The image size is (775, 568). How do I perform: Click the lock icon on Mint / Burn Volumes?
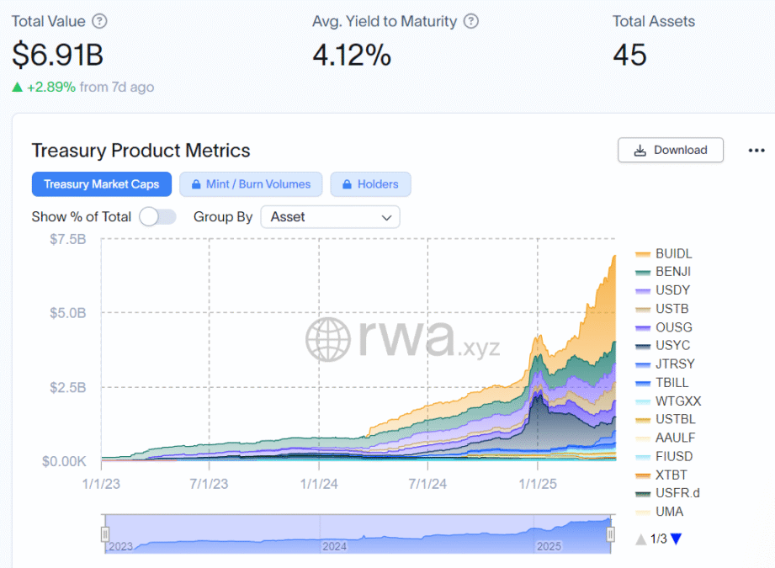click(196, 184)
